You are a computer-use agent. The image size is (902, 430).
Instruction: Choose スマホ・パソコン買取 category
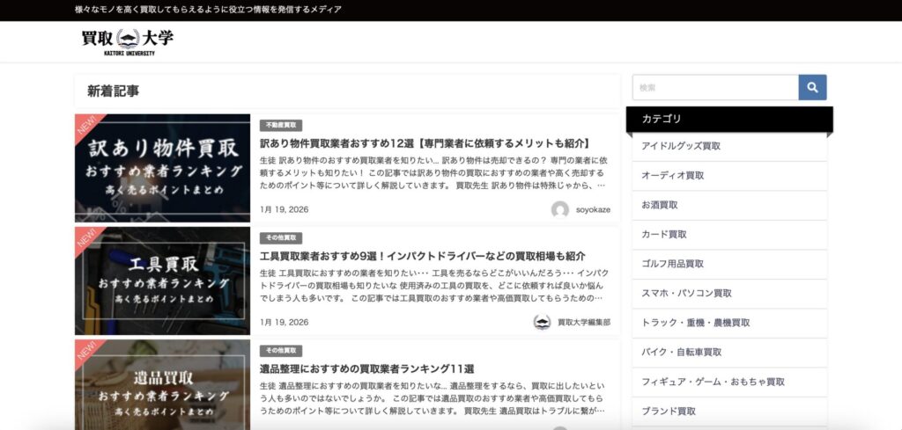[686, 293]
